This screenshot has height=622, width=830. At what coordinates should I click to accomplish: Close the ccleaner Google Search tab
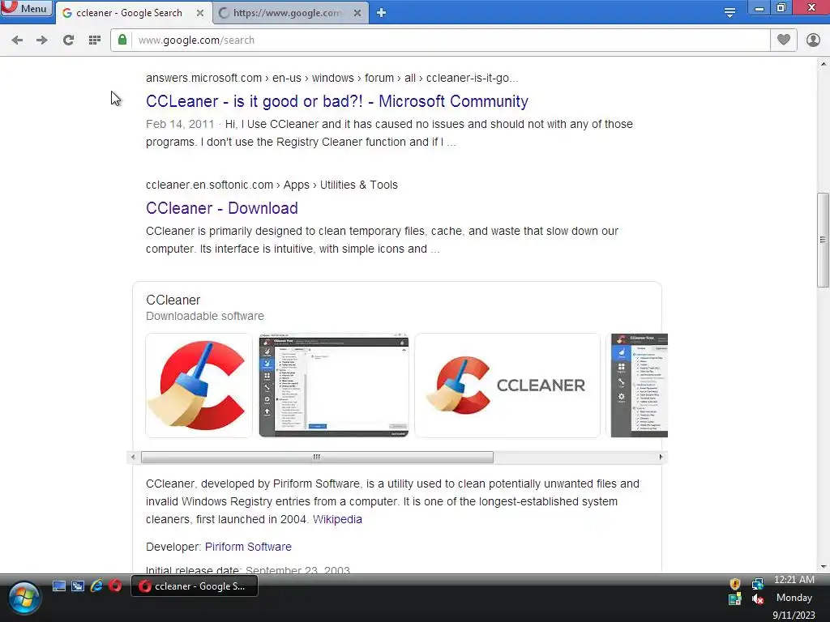[x=200, y=13]
